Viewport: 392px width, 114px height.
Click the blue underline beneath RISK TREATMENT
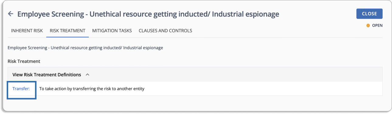click(x=68, y=37)
